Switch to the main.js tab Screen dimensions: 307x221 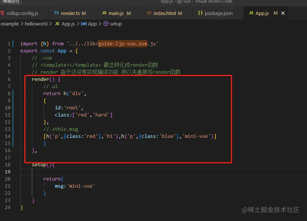[x=116, y=13]
